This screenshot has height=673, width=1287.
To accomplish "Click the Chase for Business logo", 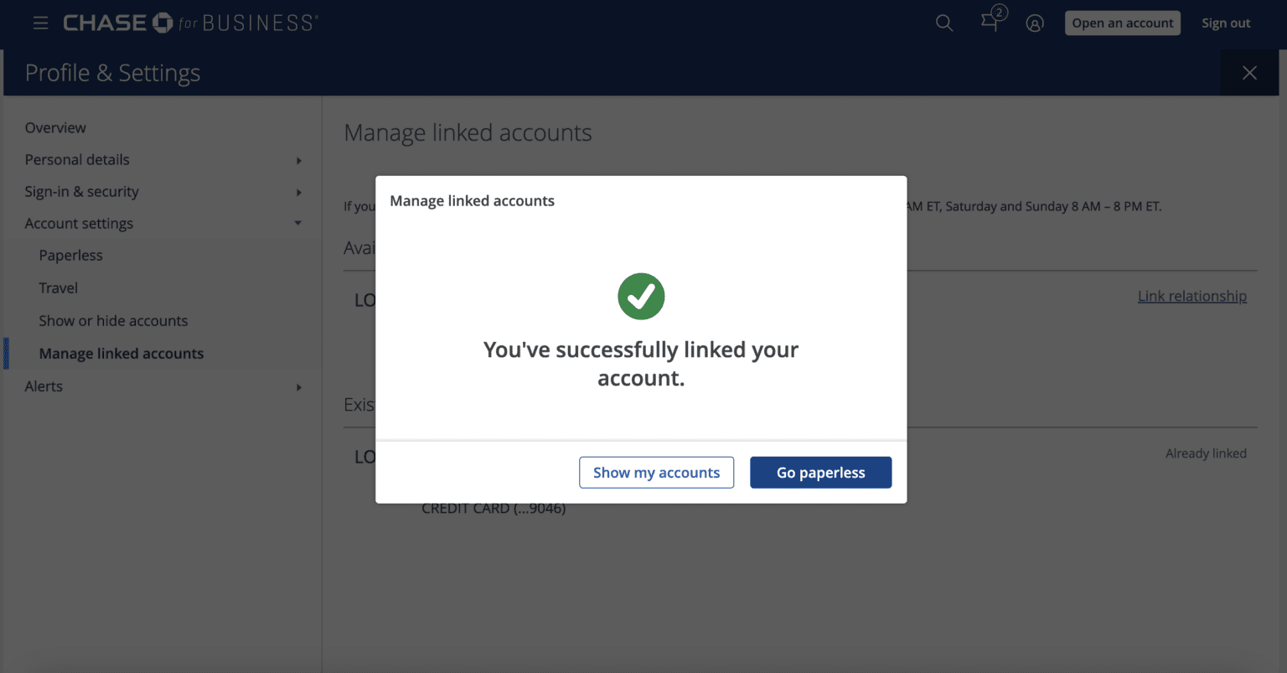I will (190, 23).
